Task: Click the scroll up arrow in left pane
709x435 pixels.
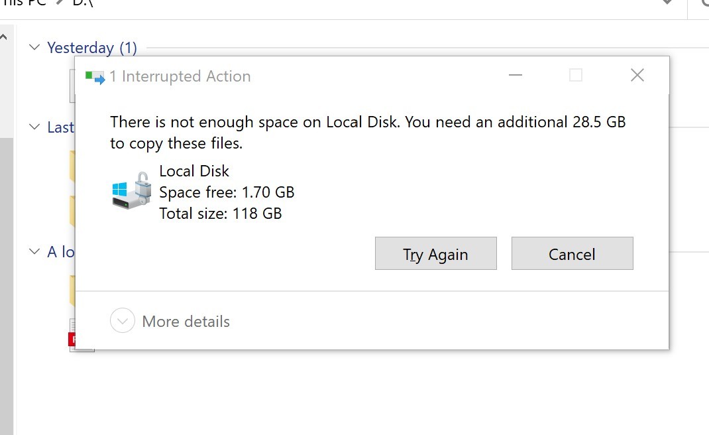Action: [3, 37]
